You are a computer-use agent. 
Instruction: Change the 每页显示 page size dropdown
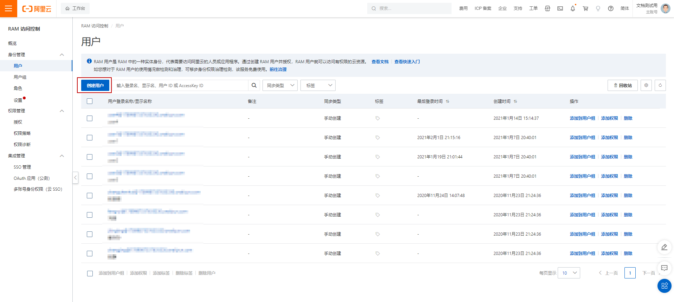[569, 273]
